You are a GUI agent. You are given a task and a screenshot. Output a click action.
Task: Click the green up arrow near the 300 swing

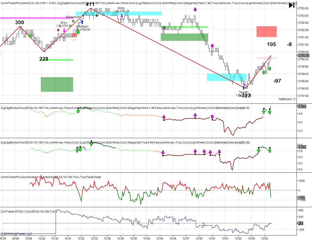click(x=31, y=35)
